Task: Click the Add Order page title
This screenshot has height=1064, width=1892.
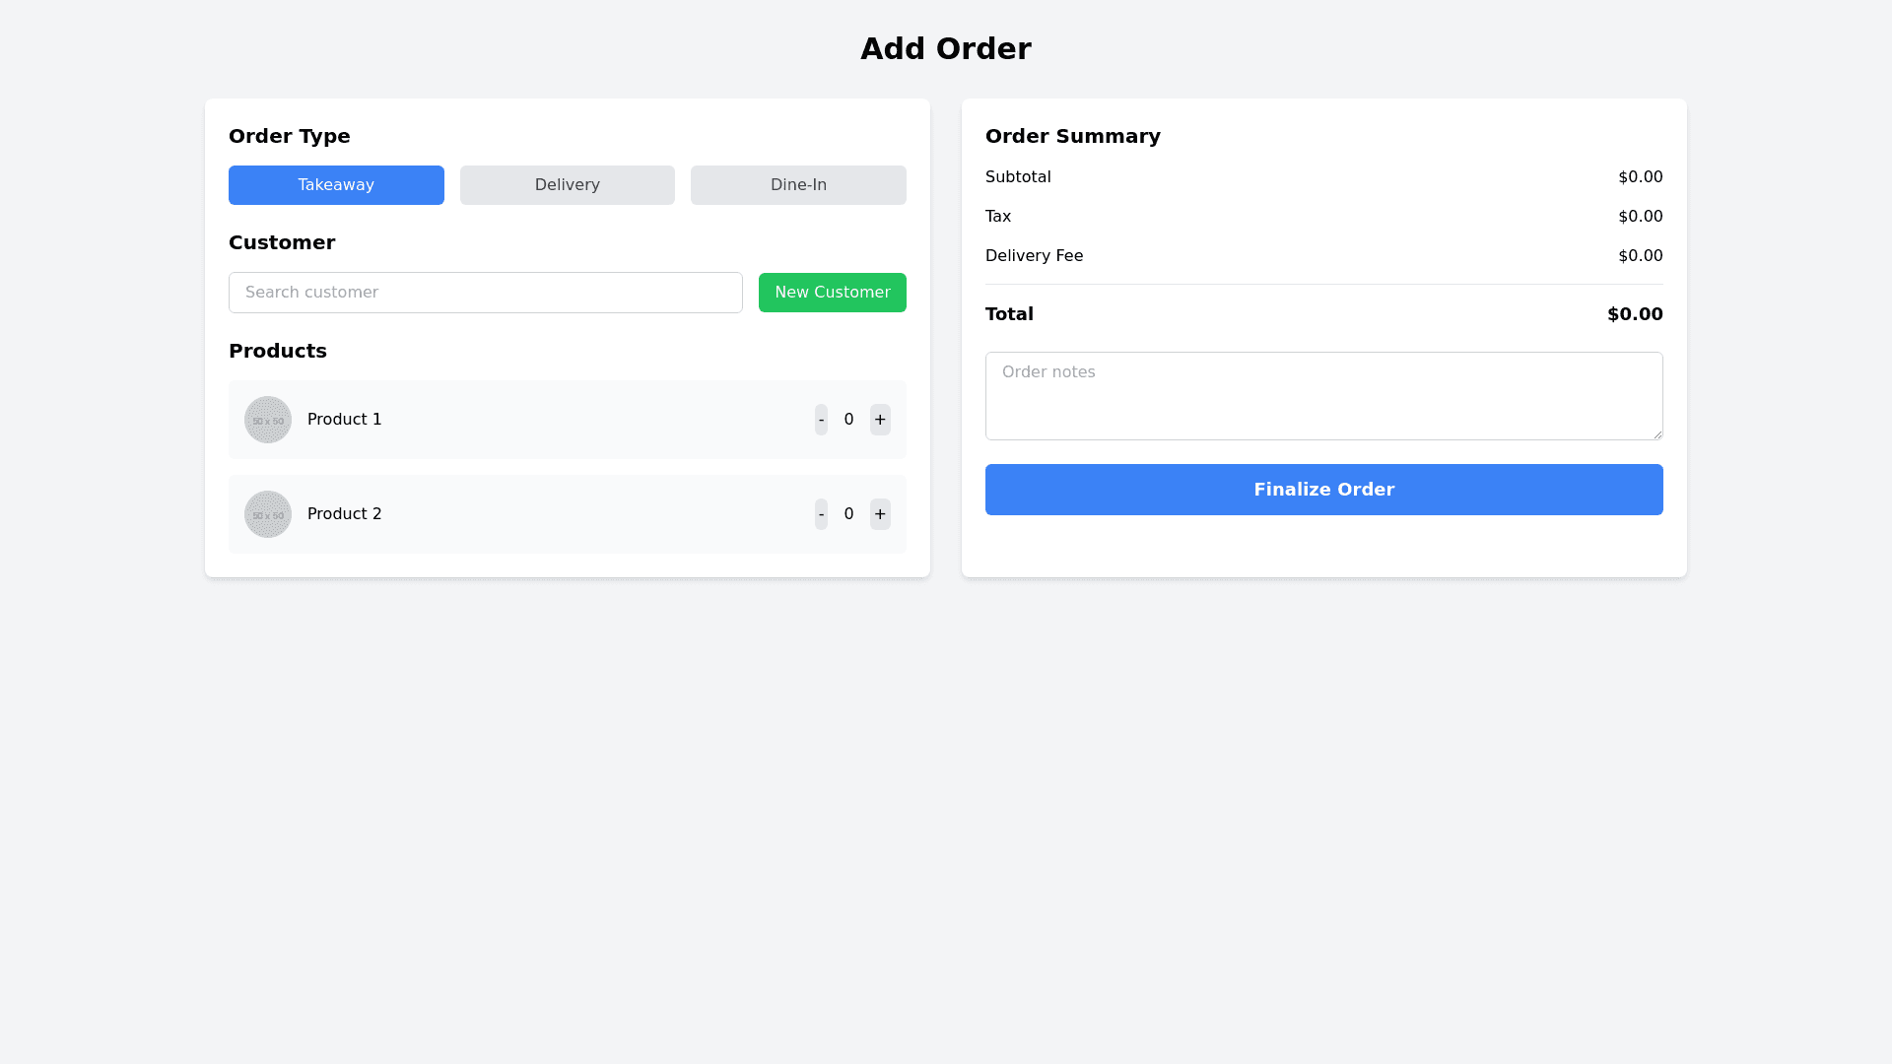Action: (x=946, y=48)
